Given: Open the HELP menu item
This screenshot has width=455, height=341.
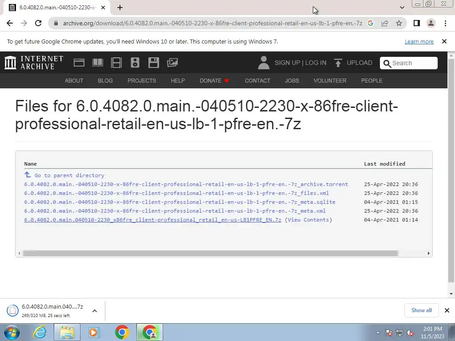Looking at the screenshot, I should (178, 81).
